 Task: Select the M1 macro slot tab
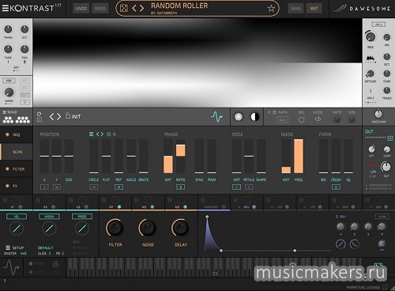(x=115, y=203)
